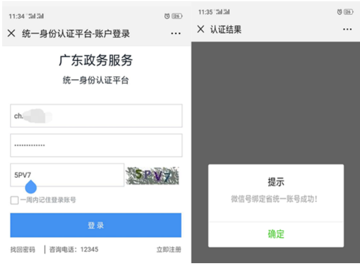
Task: Tap the 11:34 clock text
Action: pos(16,16)
